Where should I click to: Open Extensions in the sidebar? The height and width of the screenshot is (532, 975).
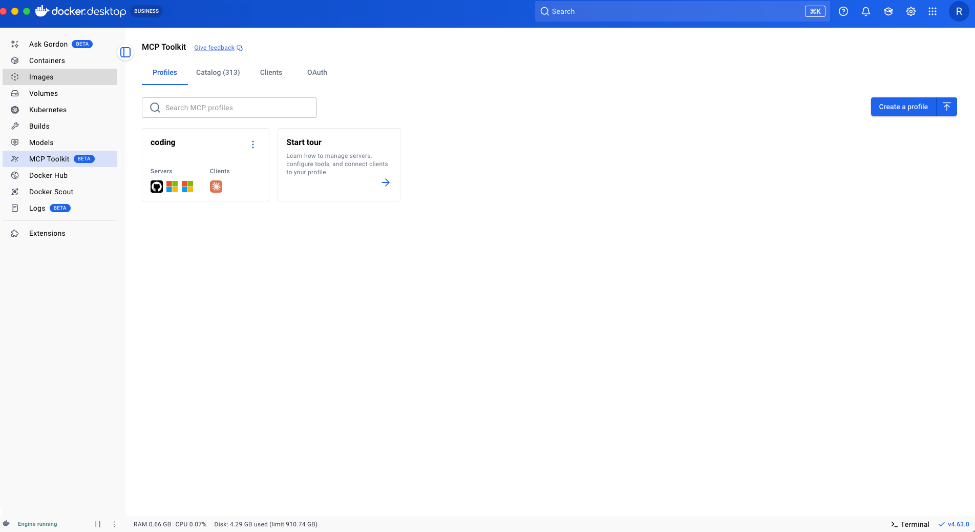pyautogui.click(x=60, y=233)
